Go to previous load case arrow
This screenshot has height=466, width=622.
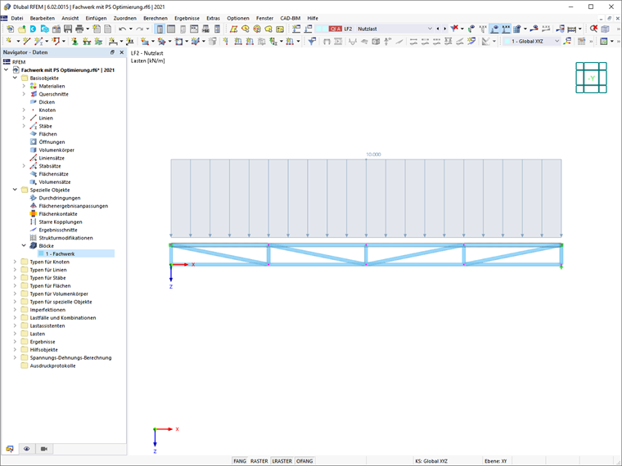pyautogui.click(x=438, y=29)
